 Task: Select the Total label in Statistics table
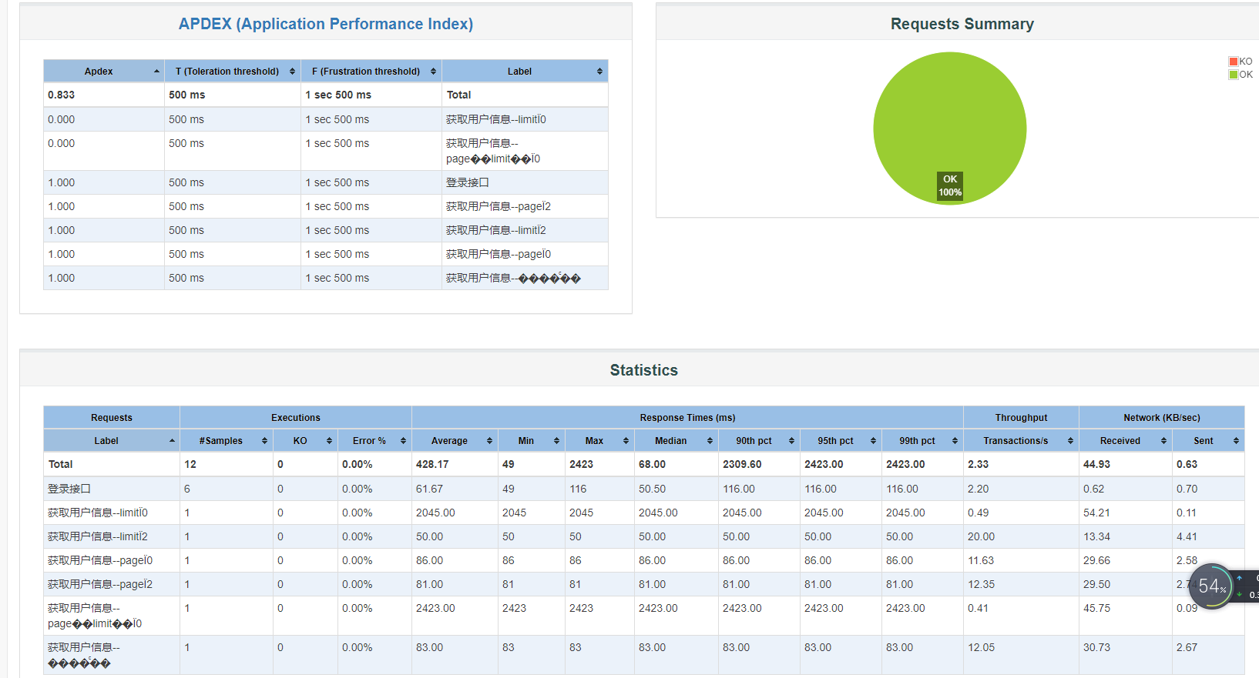click(61, 464)
